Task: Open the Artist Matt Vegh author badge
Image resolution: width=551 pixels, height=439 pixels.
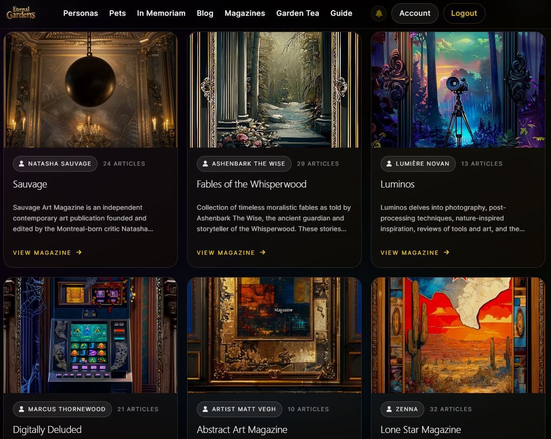Action: click(240, 409)
